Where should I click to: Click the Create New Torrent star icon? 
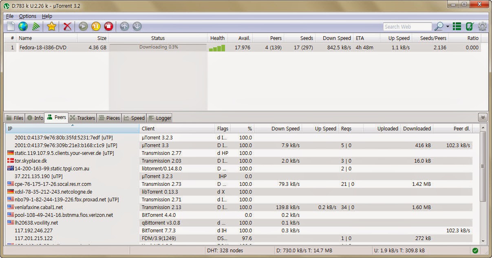(x=51, y=26)
